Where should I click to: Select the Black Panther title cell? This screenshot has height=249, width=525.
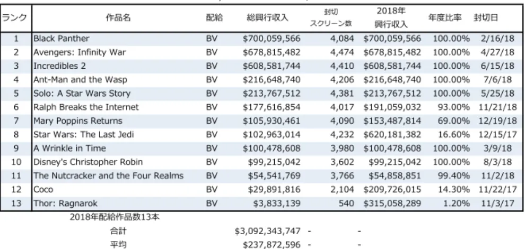(62, 39)
